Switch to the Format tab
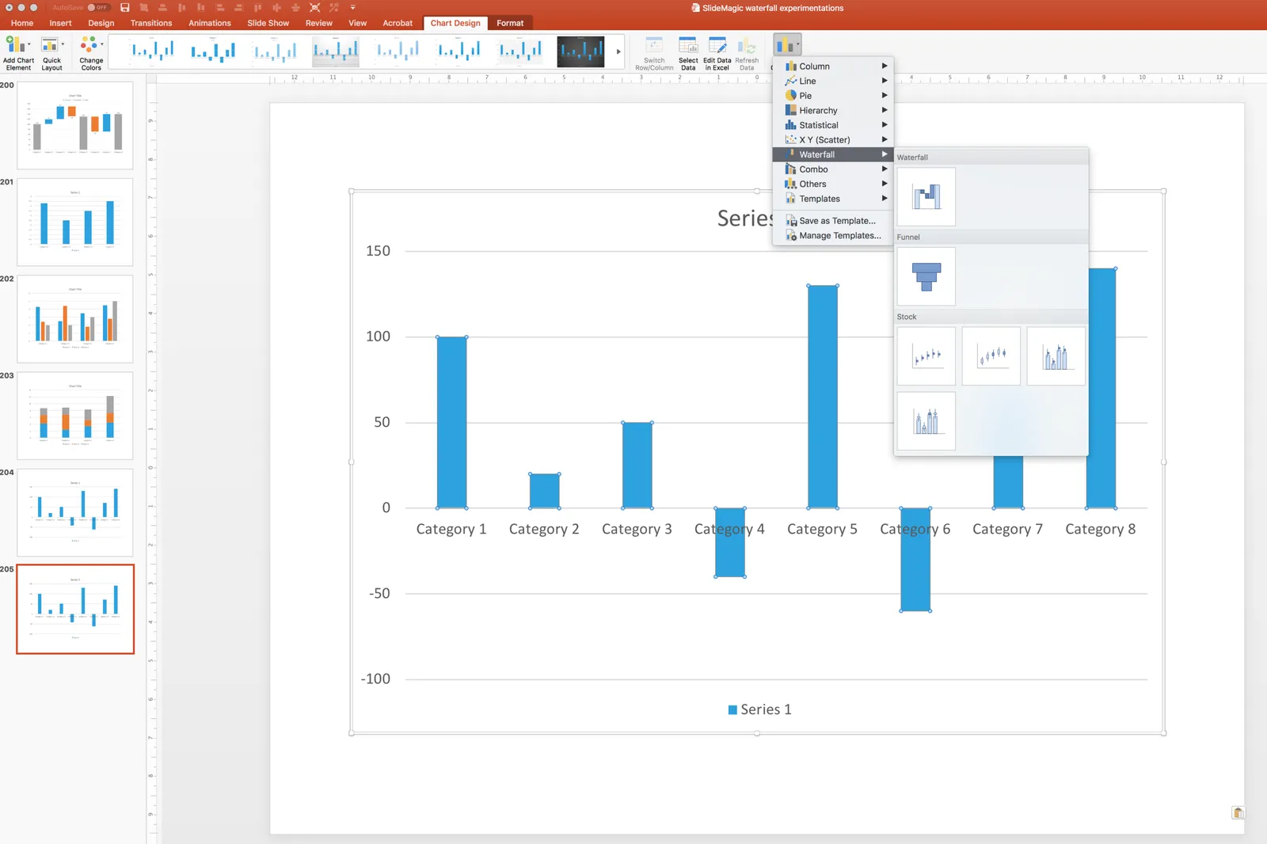1267x844 pixels. point(510,23)
